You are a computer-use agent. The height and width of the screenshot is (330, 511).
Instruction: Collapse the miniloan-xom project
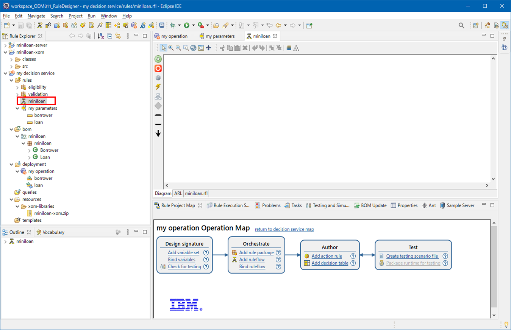click(5, 52)
